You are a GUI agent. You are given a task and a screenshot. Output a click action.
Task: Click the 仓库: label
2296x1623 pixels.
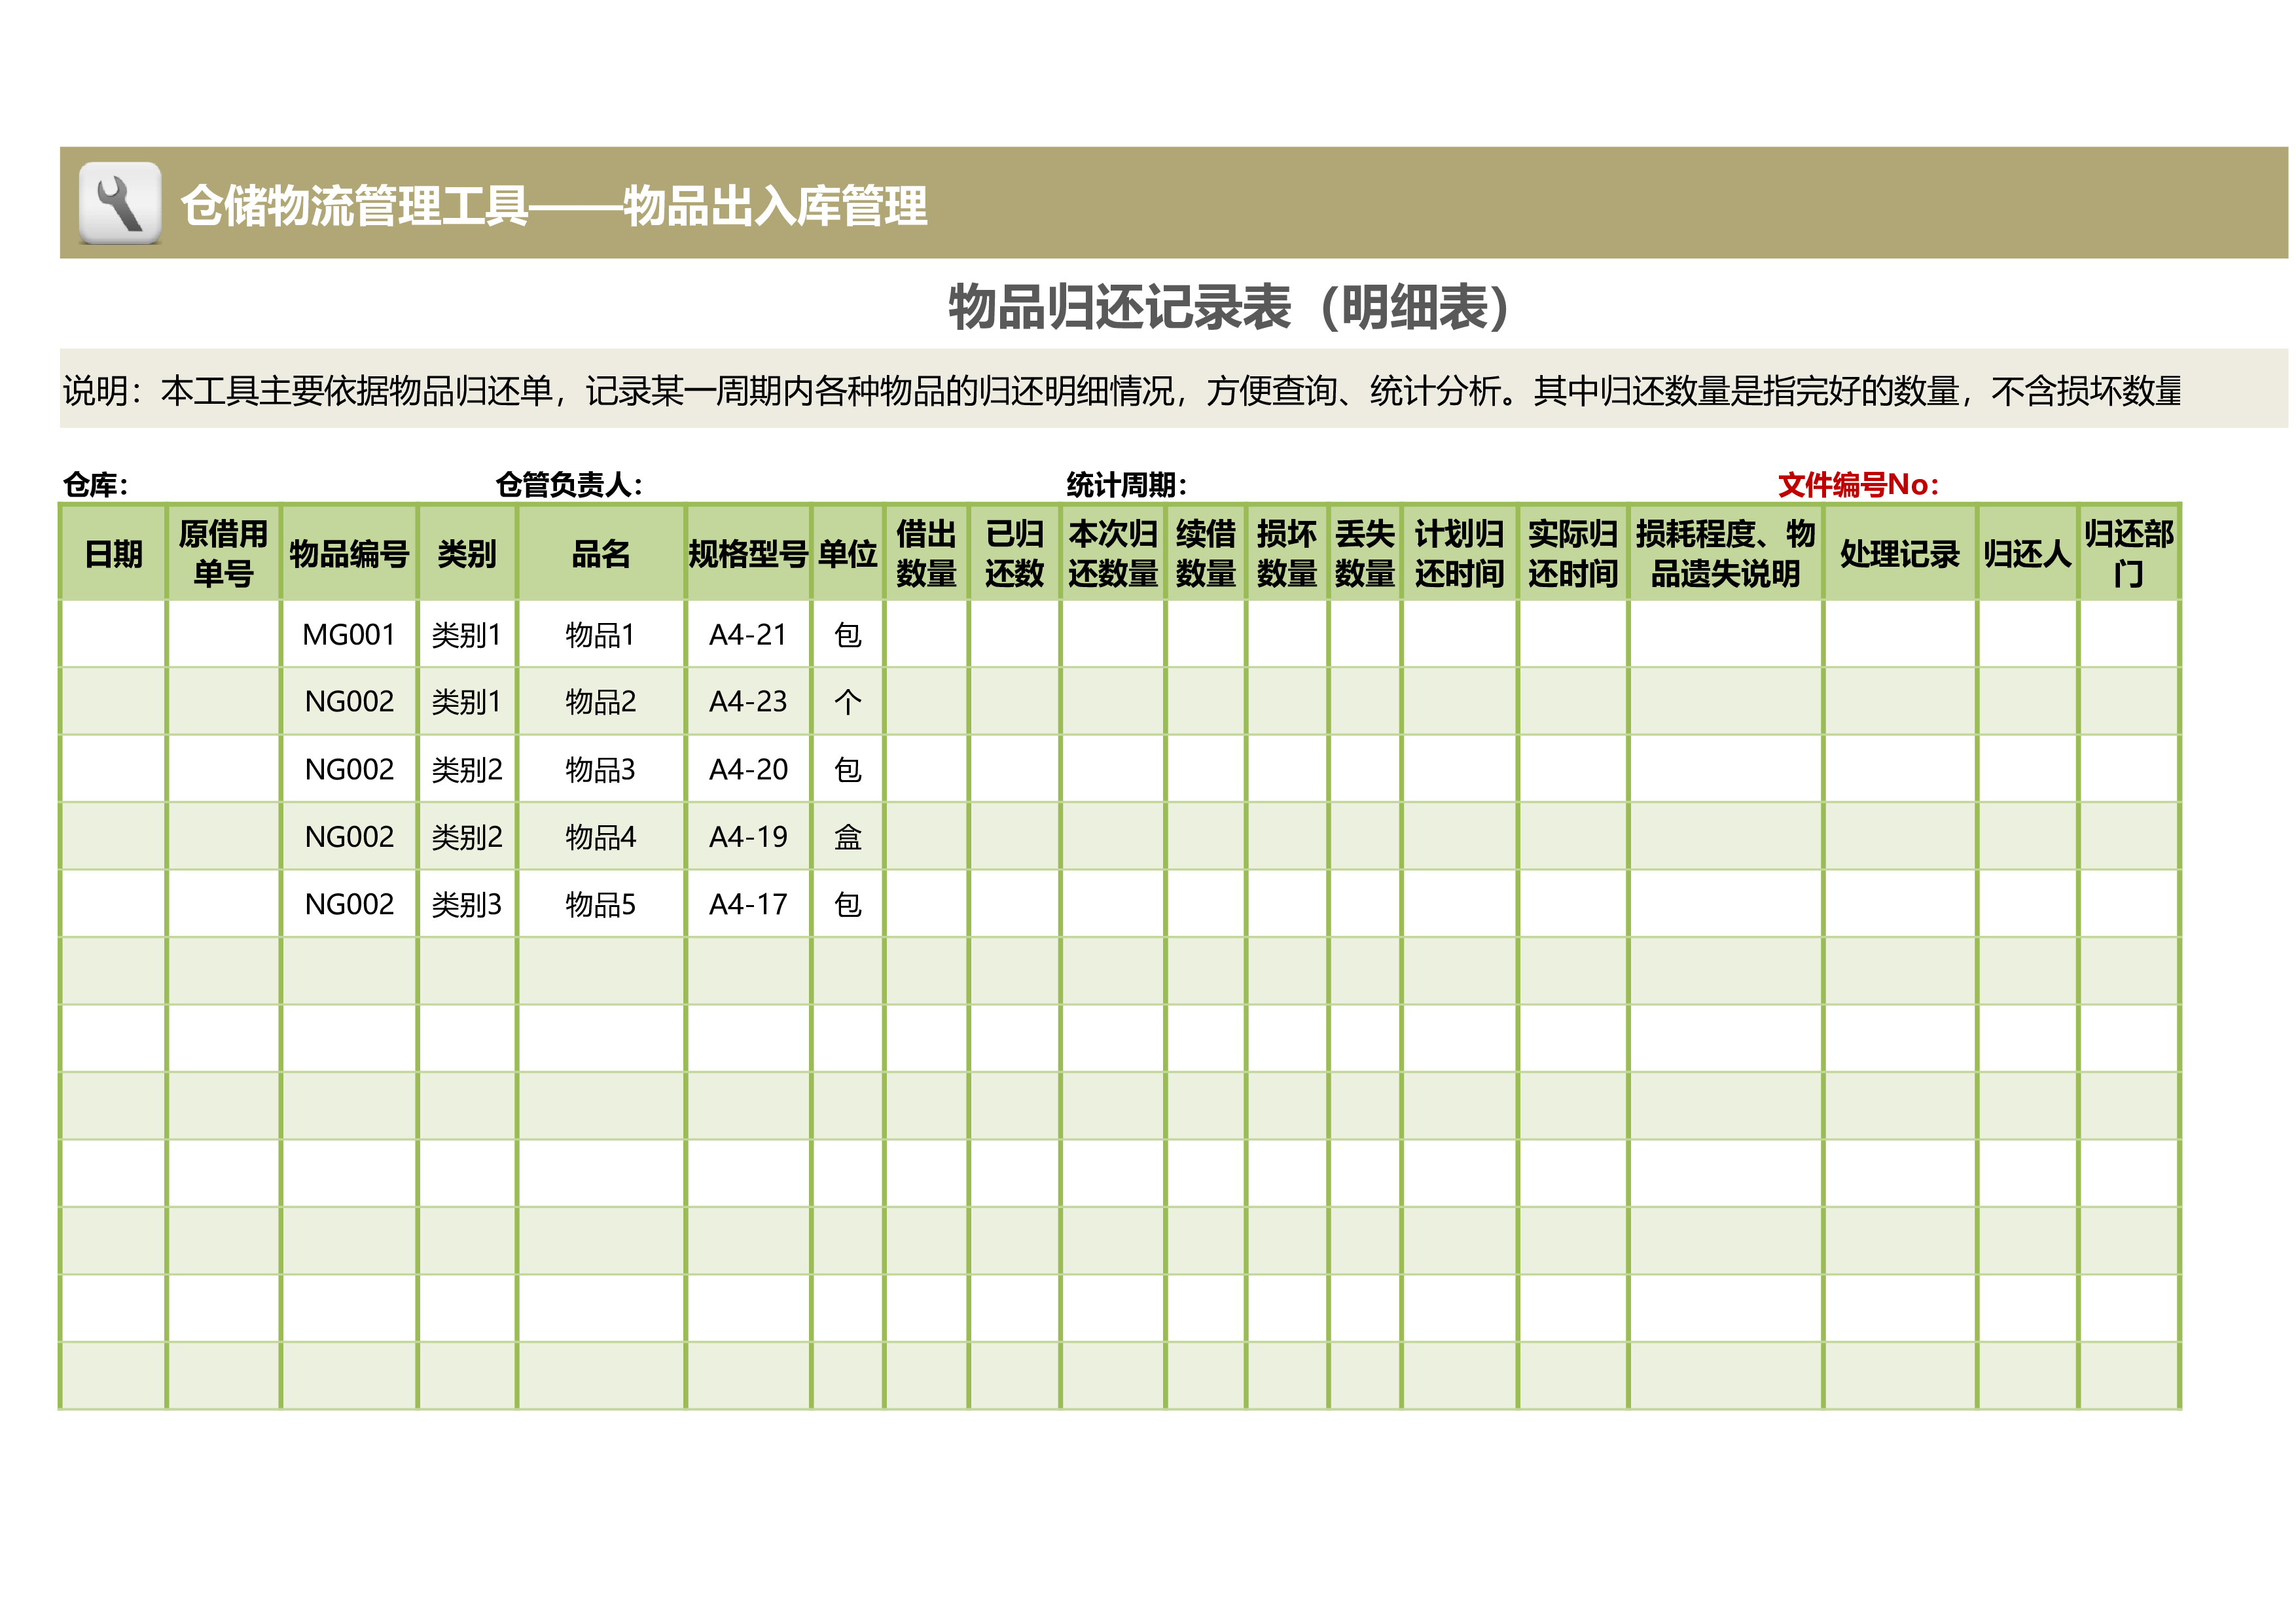[96, 485]
